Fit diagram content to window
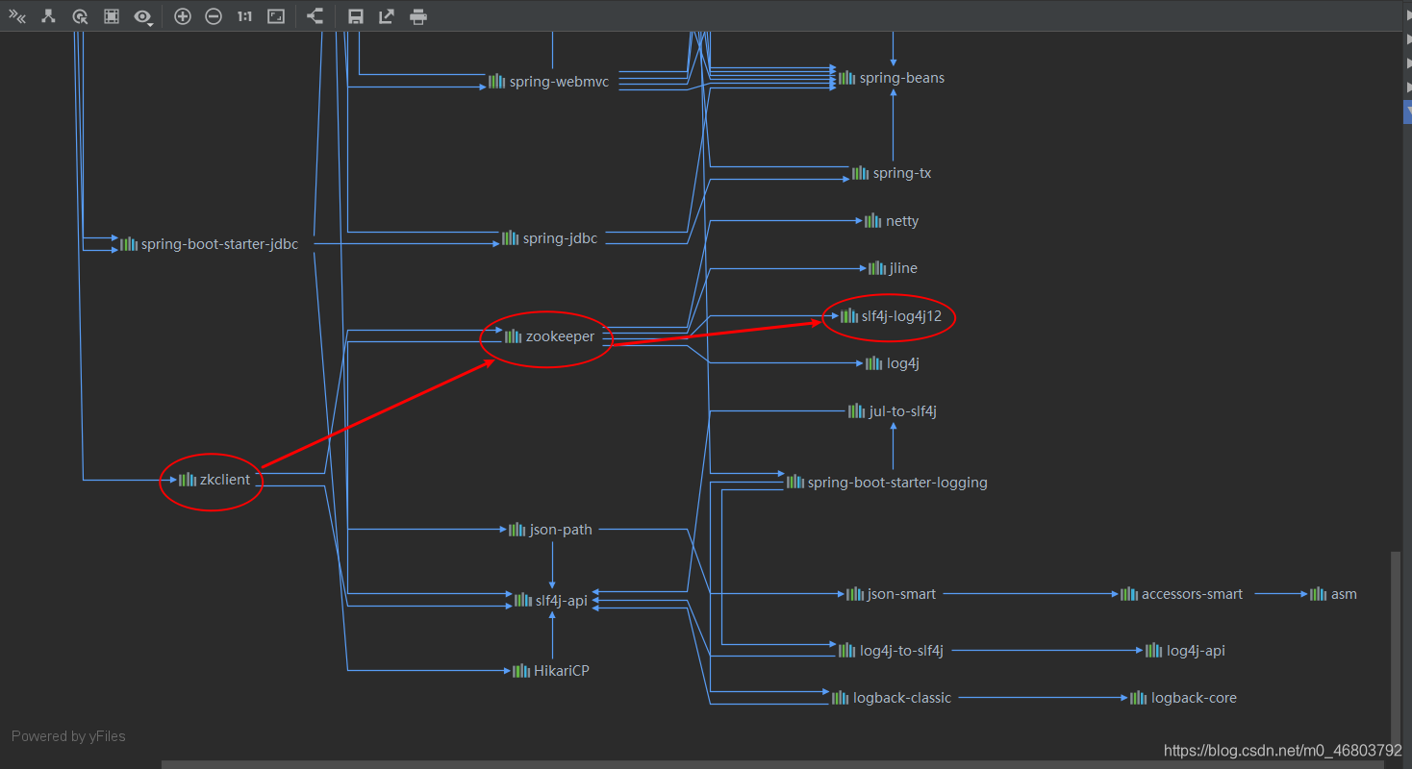This screenshot has width=1412, height=769. click(276, 16)
